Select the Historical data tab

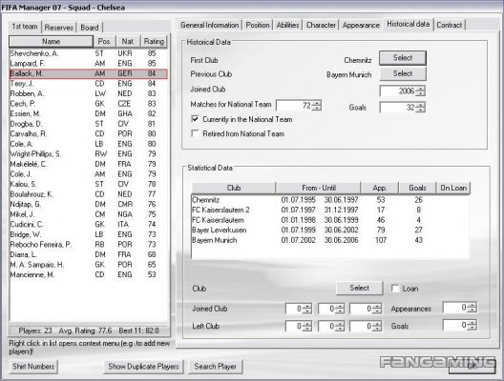click(x=409, y=24)
